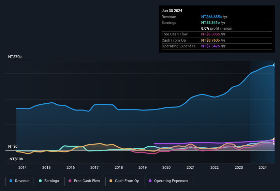Click the -NT$10b y-axis label
Image resolution: width=280 pixels, height=191 pixels.
(x=15, y=159)
